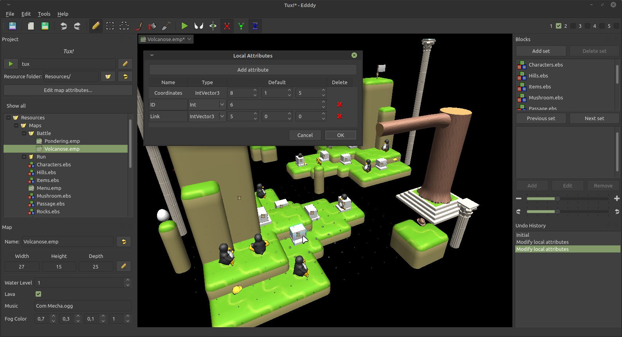Click Add attribute button
The width and height of the screenshot is (622, 337).
pyautogui.click(x=253, y=70)
